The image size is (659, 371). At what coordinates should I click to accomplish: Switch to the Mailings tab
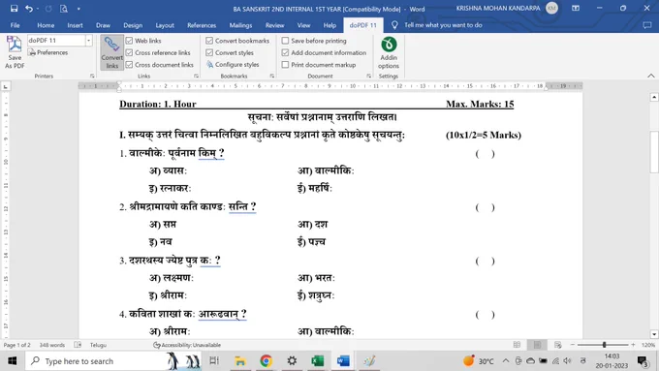(240, 25)
